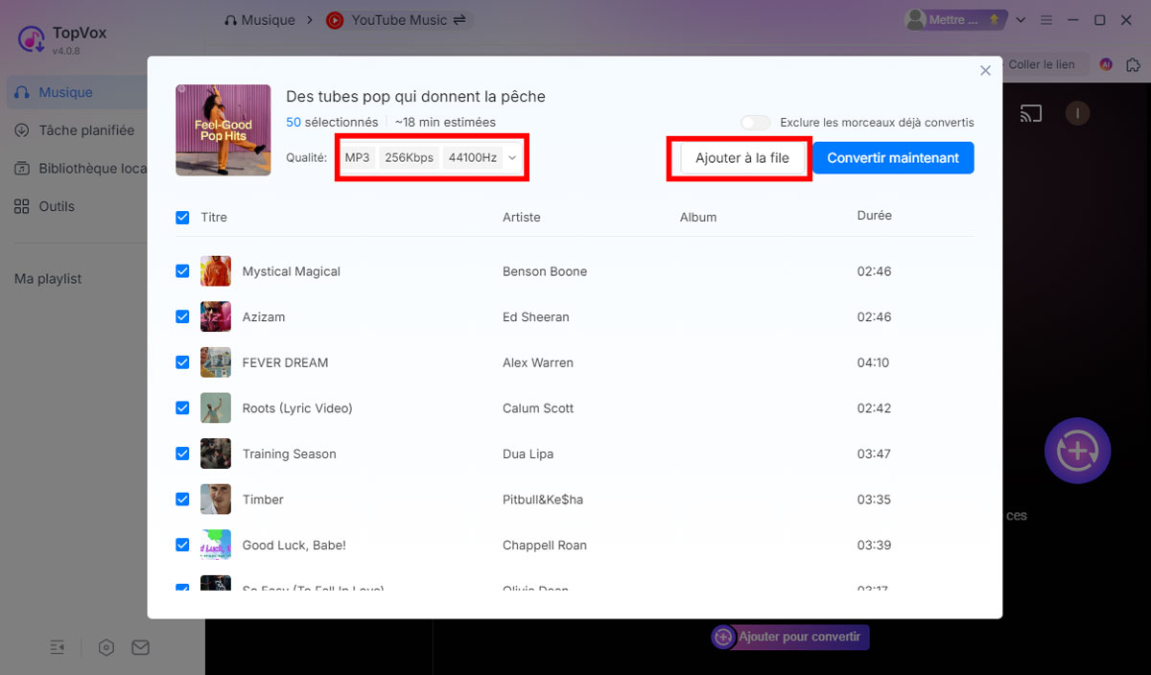The height and width of the screenshot is (675, 1151).
Task: Open Tâche planifiée in the sidebar
Action: click(77, 130)
